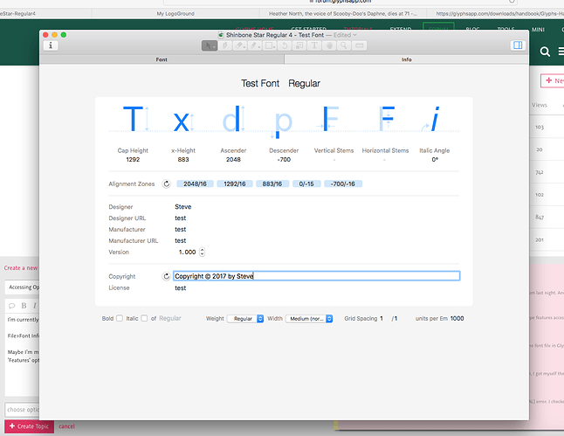Switch to the Info tab
The height and width of the screenshot is (436, 564).
(407, 59)
